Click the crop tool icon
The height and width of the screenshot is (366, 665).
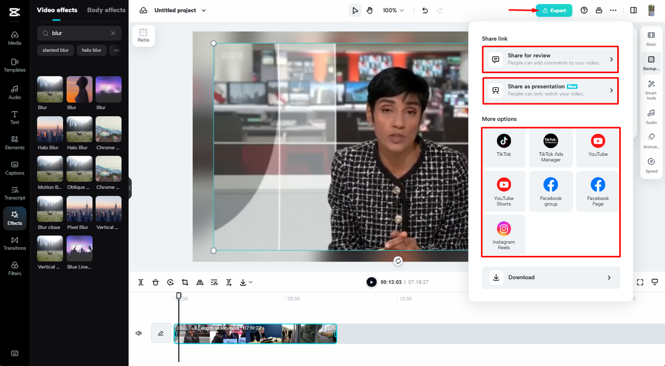click(x=185, y=282)
